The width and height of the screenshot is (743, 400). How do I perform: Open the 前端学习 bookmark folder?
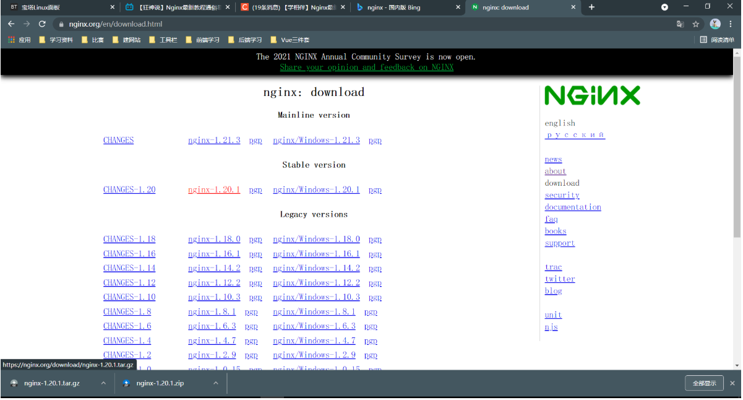point(202,40)
